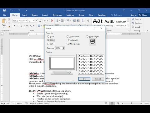Screen dimensions: 150x113
Task: Choose the Page width radio option
Action: 68,36
